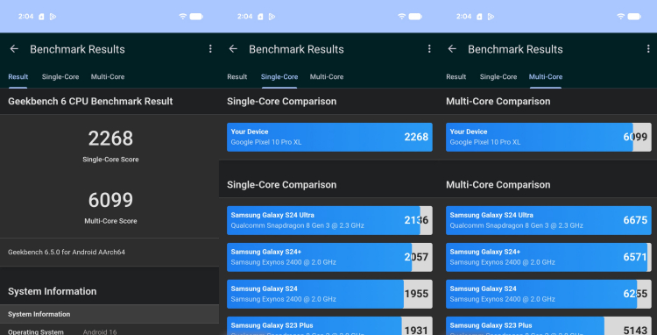Select Result tab on the left screen
Image resolution: width=657 pixels, height=335 pixels.
click(x=18, y=76)
